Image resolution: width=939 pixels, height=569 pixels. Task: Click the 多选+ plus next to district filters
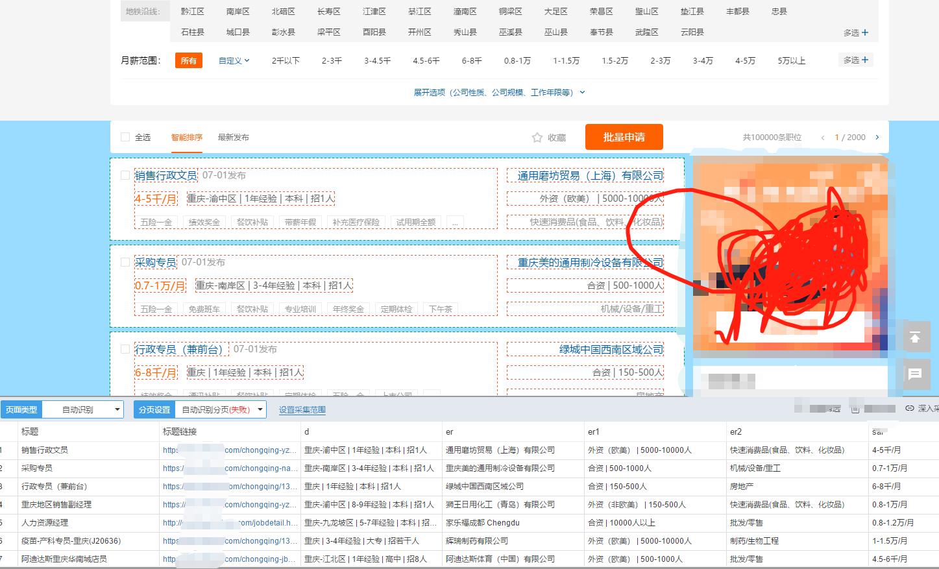[x=855, y=31]
